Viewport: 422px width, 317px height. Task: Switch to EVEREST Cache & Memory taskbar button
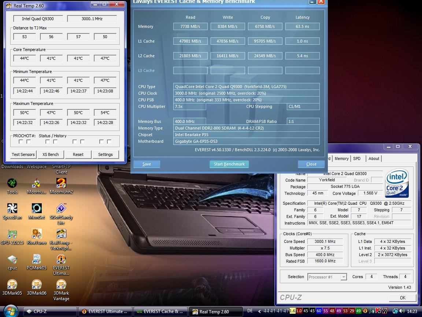(x=160, y=311)
